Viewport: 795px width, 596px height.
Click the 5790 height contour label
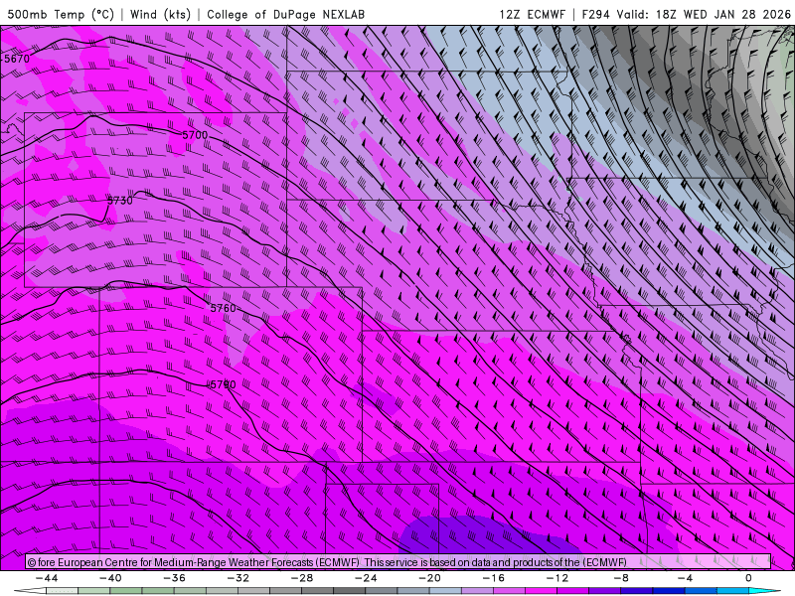(x=223, y=384)
